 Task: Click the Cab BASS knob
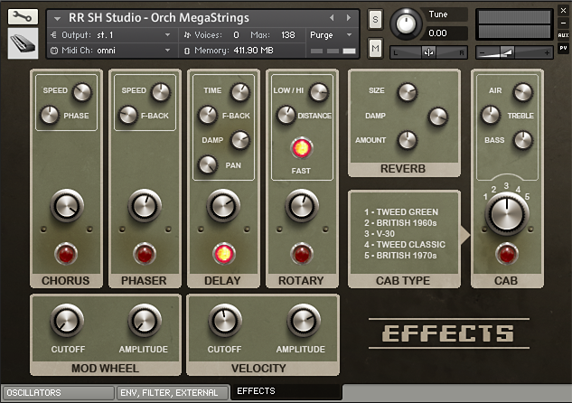tap(523, 140)
